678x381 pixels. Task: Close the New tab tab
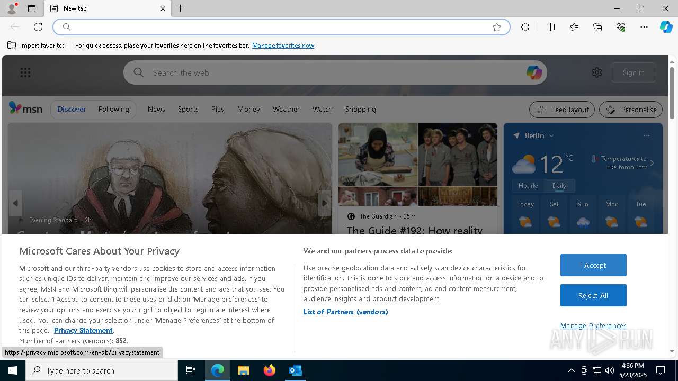click(x=163, y=8)
